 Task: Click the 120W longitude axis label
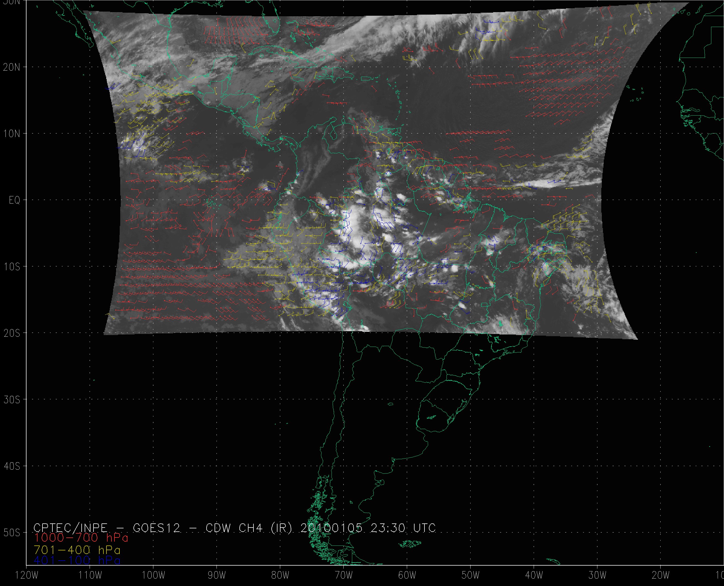(x=27, y=576)
